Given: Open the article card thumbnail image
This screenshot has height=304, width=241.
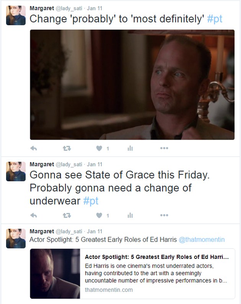Looking at the screenshot, I should pos(55,273).
